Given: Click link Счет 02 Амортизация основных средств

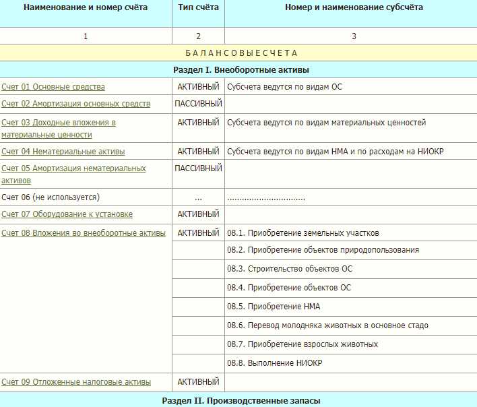Looking at the screenshot, I should click(76, 104).
